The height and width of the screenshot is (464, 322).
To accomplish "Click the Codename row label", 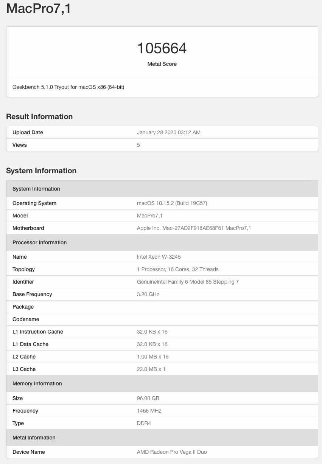I will (26, 319).
